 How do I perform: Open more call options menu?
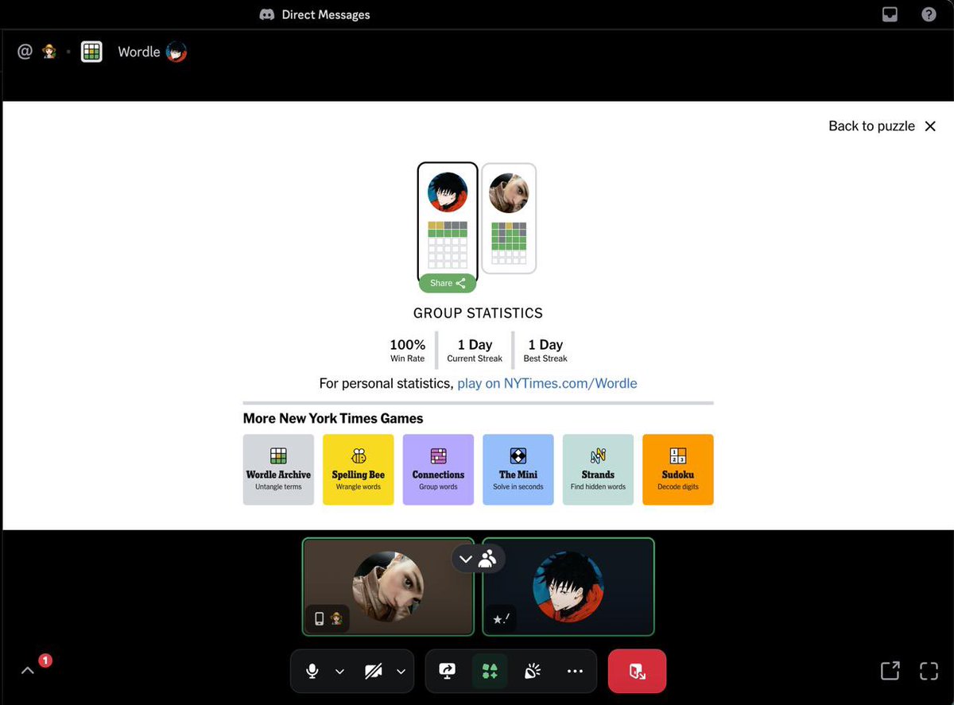[576, 672]
